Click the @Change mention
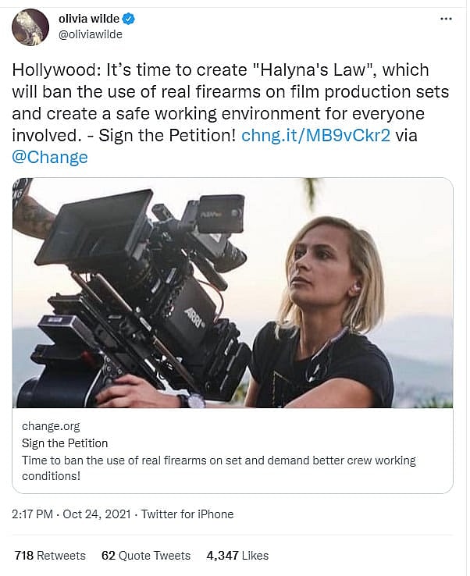Screen dimensions: 470x576 click(50, 157)
